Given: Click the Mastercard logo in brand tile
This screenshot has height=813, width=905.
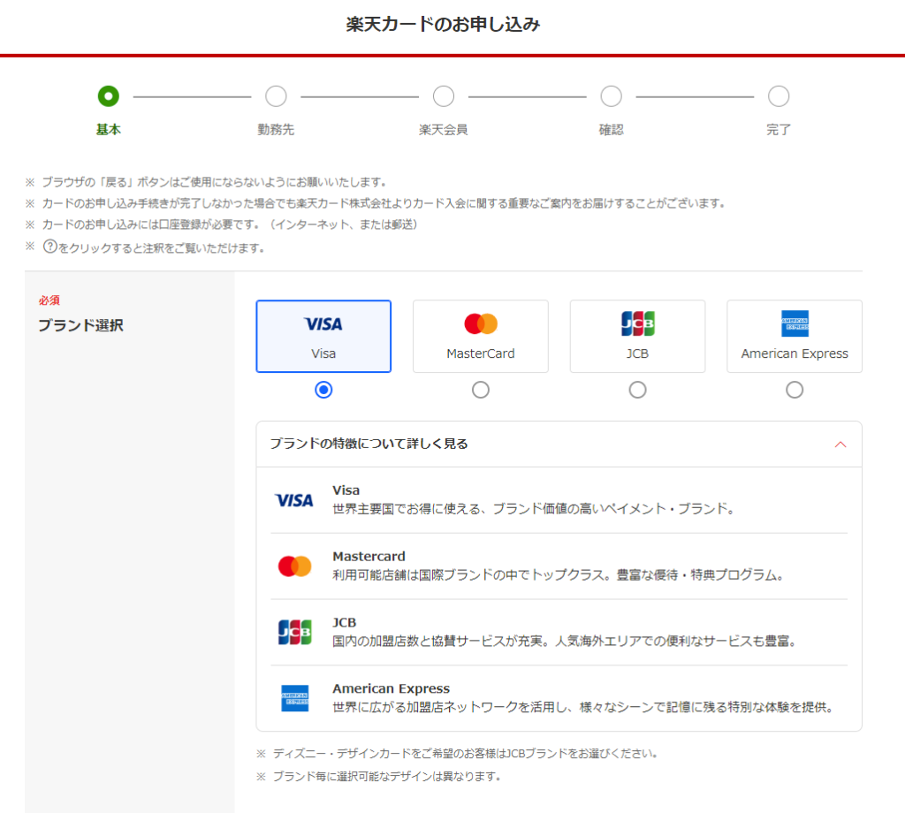Looking at the screenshot, I should 480,323.
